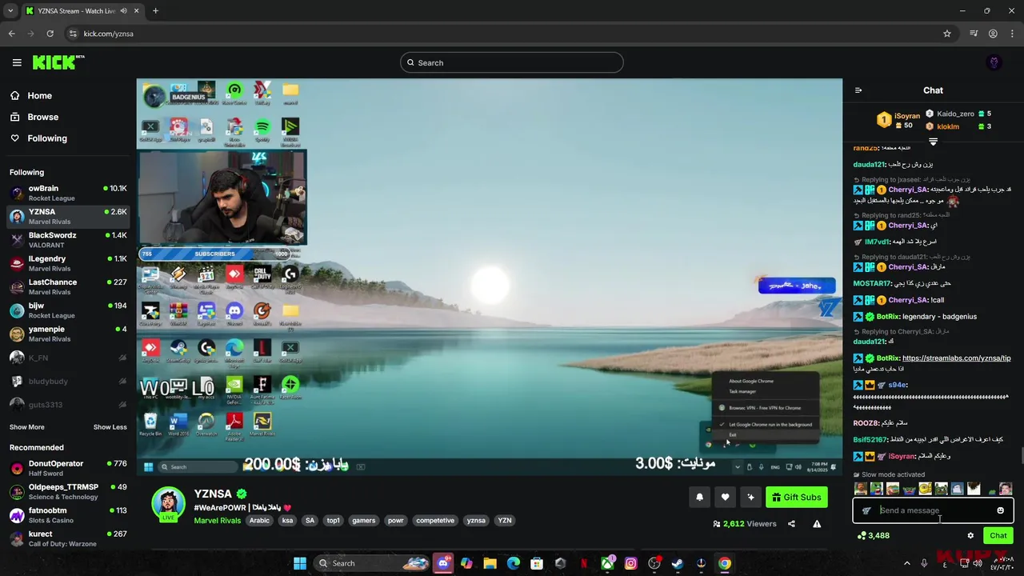Select BlackSwordz channel in Following
Screen dimensions: 1024x576
click(68, 240)
